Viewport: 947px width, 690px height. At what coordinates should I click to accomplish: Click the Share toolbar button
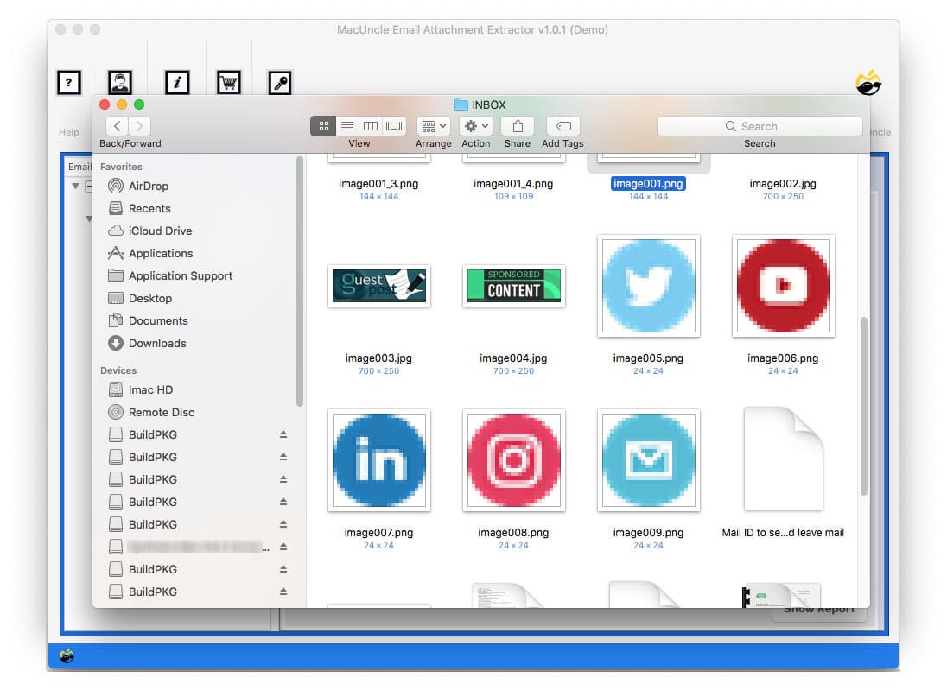518,126
